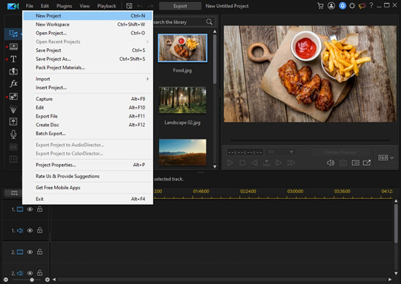This screenshot has width=401, height=284.
Task: Open the 16:9 aspect ratio dropdown
Action: tap(386, 158)
